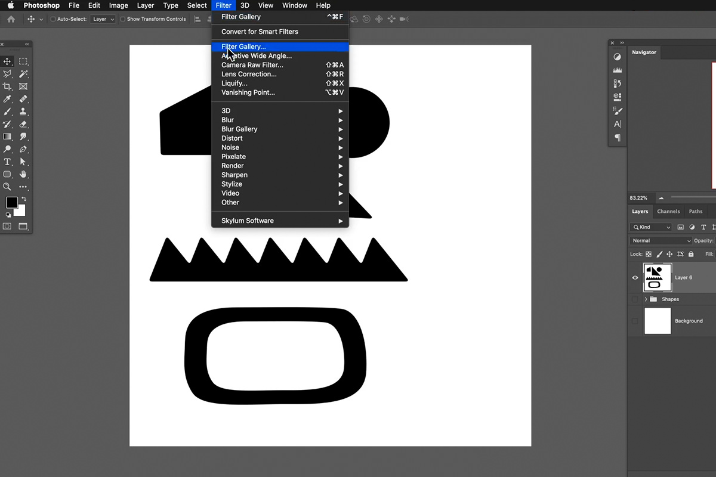Choose Camera Raw Filter...
The image size is (716, 477).
point(280,65)
